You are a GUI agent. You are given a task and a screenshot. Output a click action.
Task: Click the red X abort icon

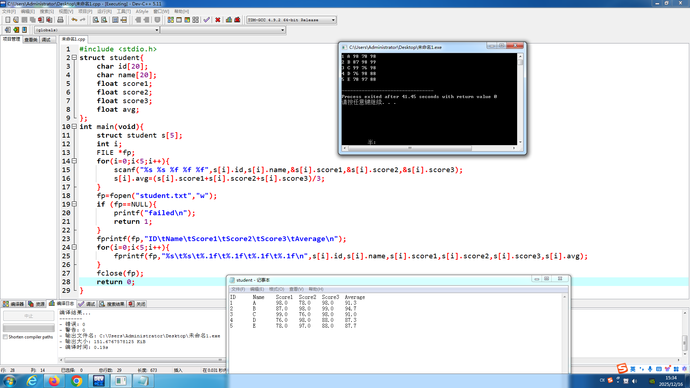(218, 20)
